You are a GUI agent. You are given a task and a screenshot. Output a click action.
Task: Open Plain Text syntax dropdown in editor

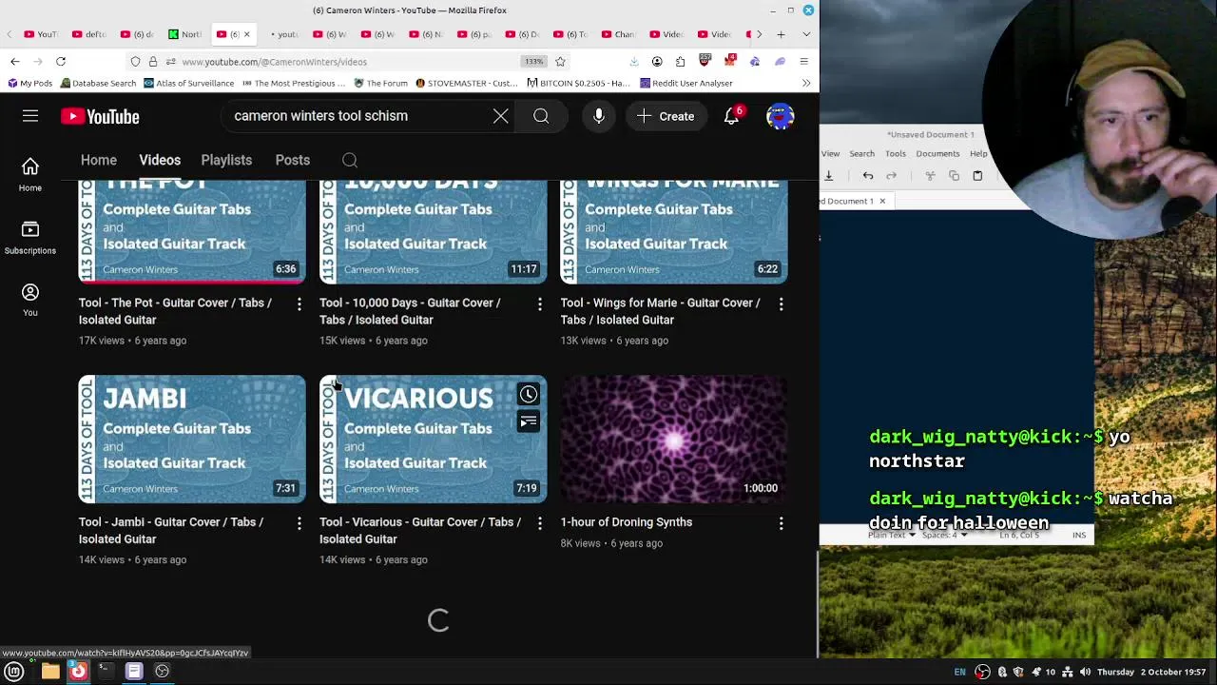pyautogui.click(x=891, y=535)
